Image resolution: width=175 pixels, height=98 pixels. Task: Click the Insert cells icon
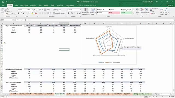tap(137, 10)
